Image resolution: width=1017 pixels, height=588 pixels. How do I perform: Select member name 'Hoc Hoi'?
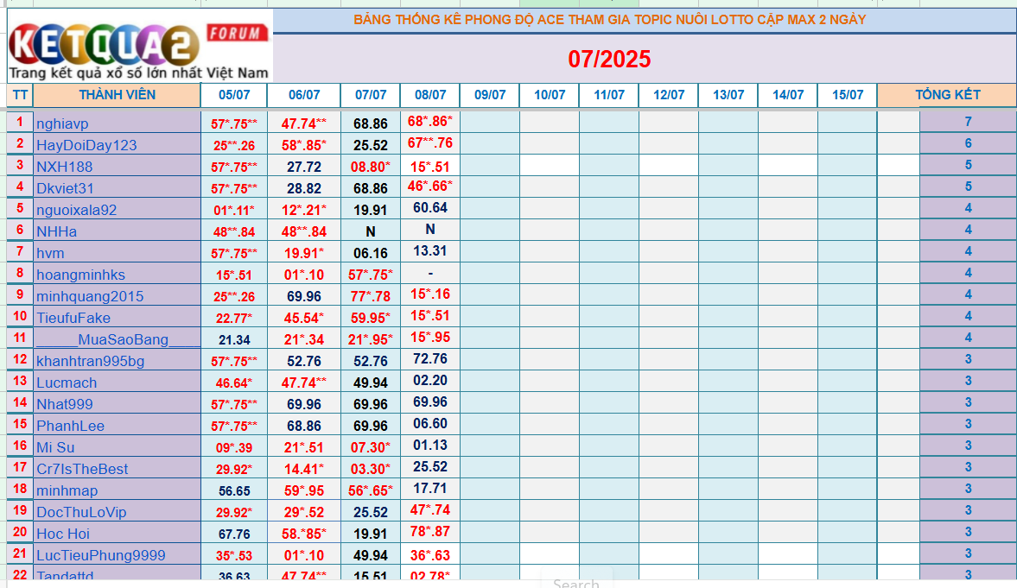tap(63, 534)
